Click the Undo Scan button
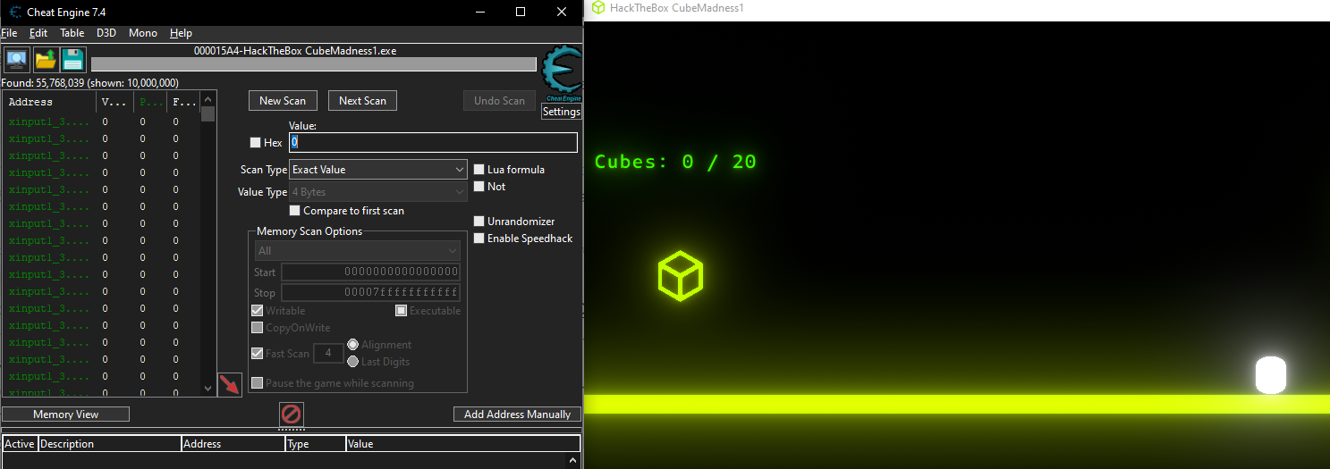 pos(499,101)
